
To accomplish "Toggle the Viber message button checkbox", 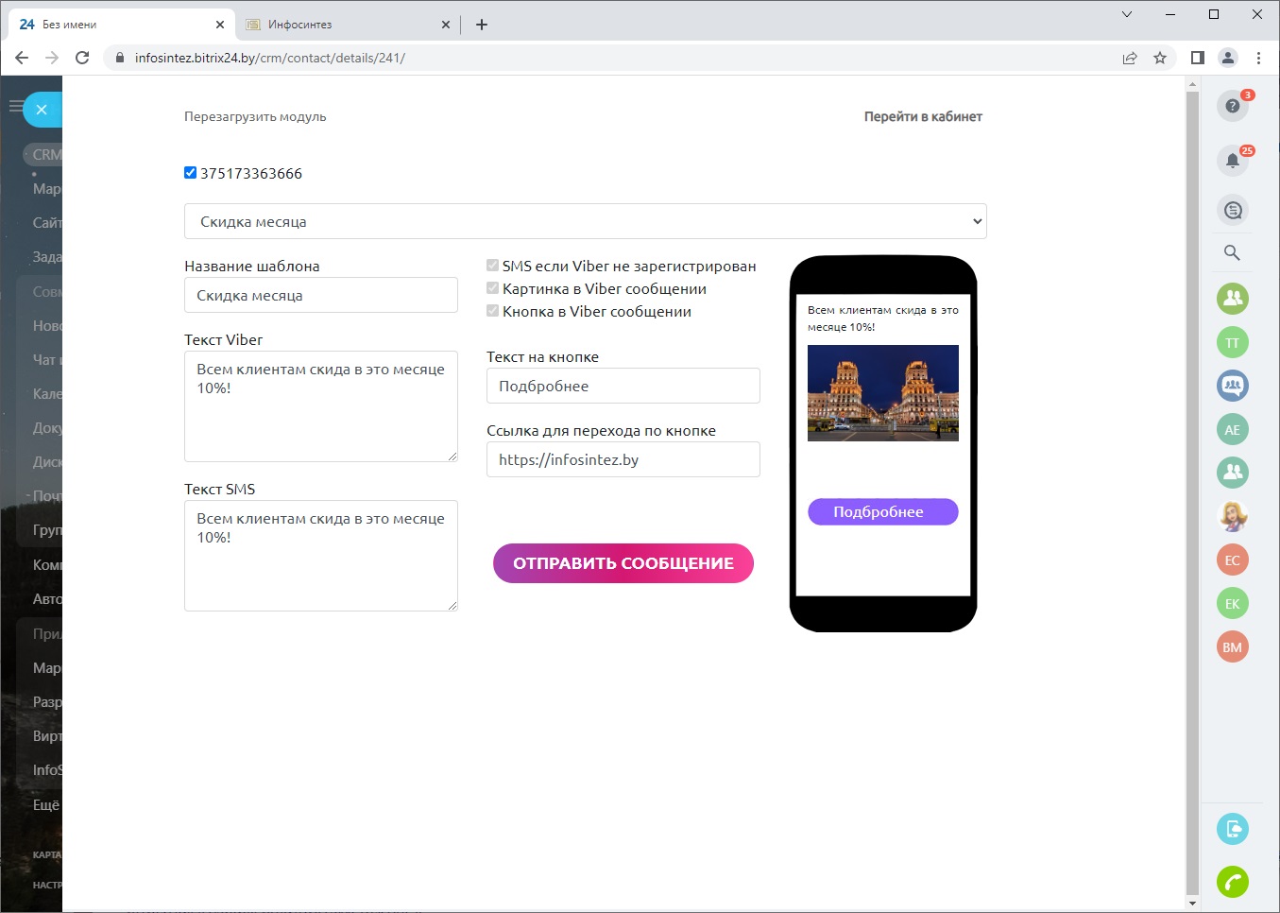I will [x=492, y=311].
